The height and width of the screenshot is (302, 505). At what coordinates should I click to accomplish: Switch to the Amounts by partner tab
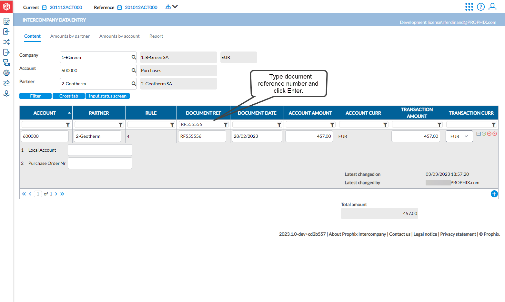pos(70,36)
